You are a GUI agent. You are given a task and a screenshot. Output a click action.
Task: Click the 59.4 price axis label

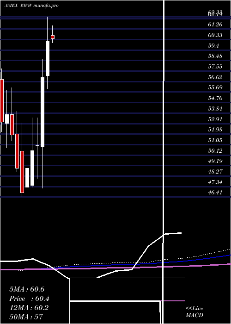click(x=213, y=46)
